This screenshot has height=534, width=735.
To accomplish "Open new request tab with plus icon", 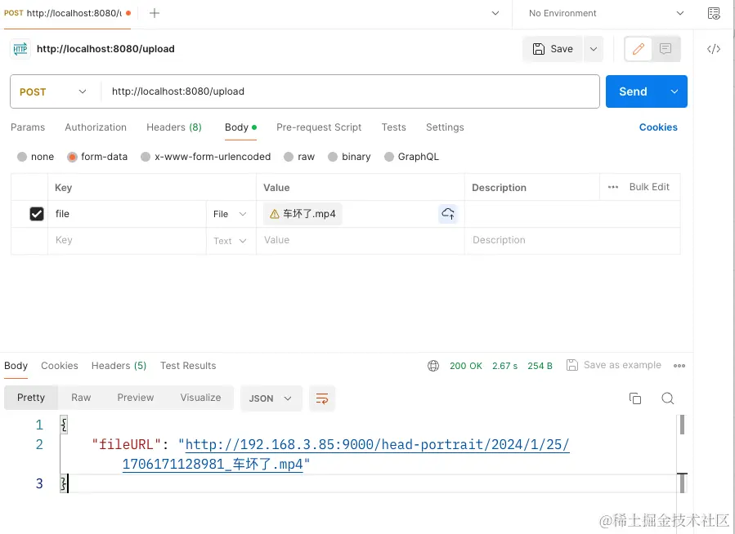I will click(155, 13).
